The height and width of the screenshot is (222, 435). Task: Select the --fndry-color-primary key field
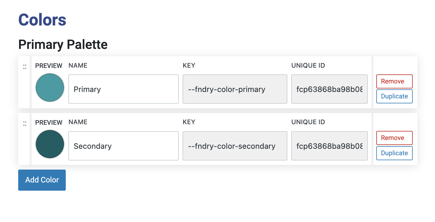point(235,89)
